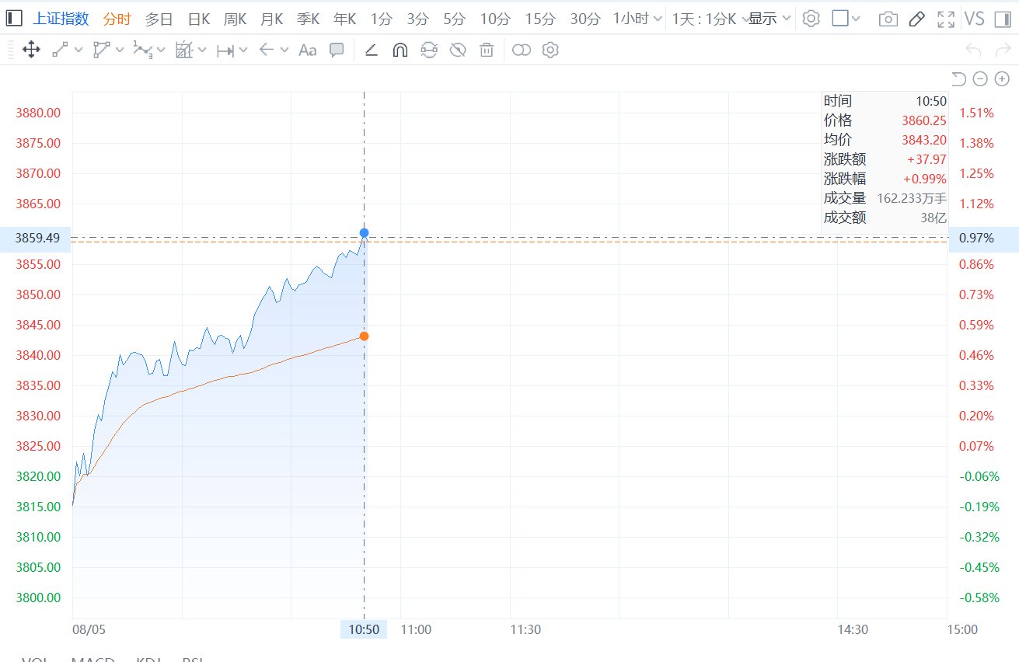1019x662 pixels.
Task: Click the blue price dot on chart
Action: pyautogui.click(x=364, y=233)
